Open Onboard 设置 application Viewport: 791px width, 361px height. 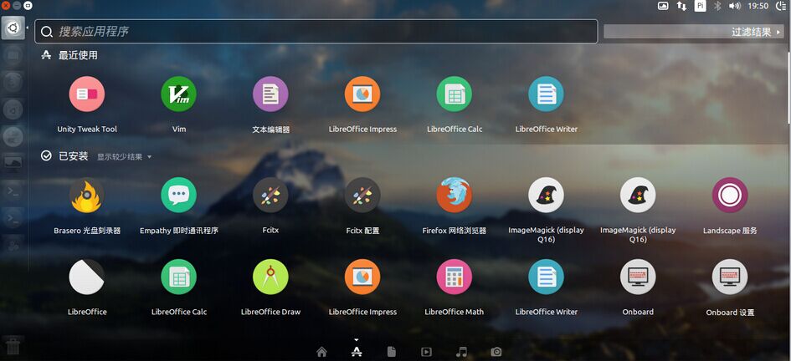pyautogui.click(x=729, y=277)
